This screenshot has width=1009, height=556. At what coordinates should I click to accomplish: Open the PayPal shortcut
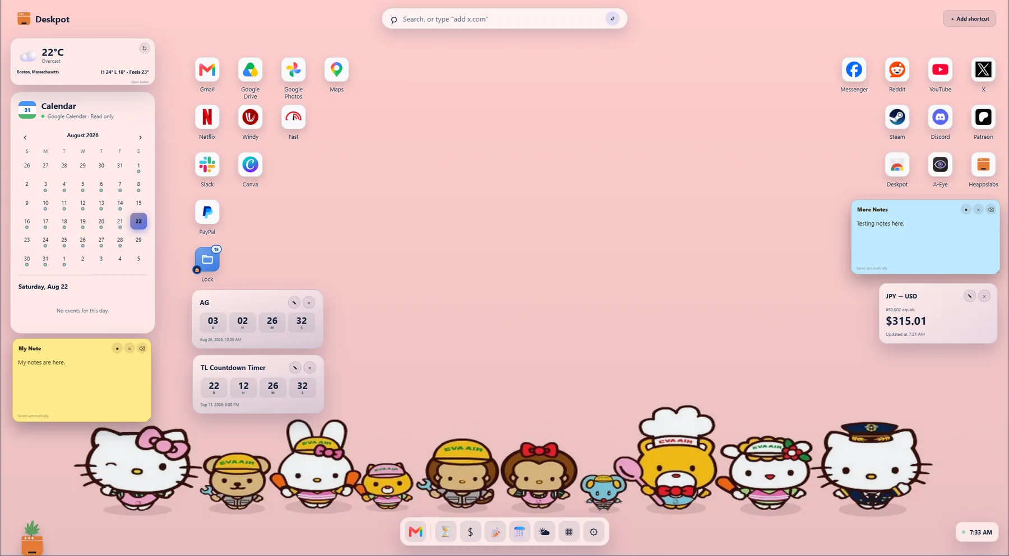[x=207, y=212]
